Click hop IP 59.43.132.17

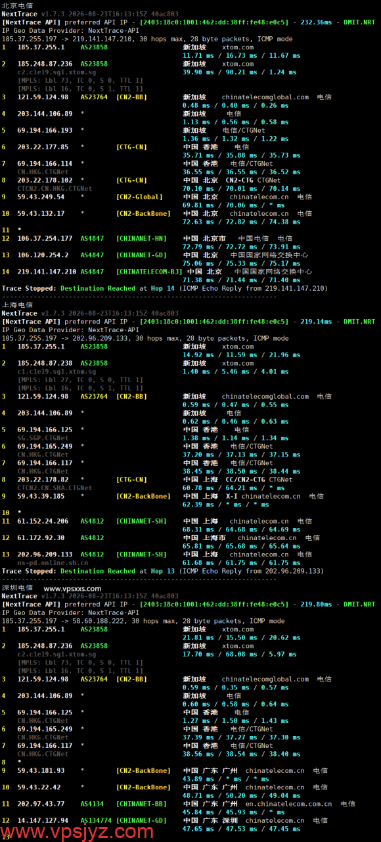pos(41,213)
